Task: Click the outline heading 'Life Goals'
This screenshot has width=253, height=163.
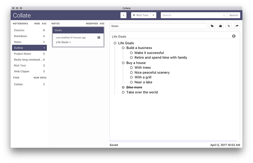Action: coord(119,36)
